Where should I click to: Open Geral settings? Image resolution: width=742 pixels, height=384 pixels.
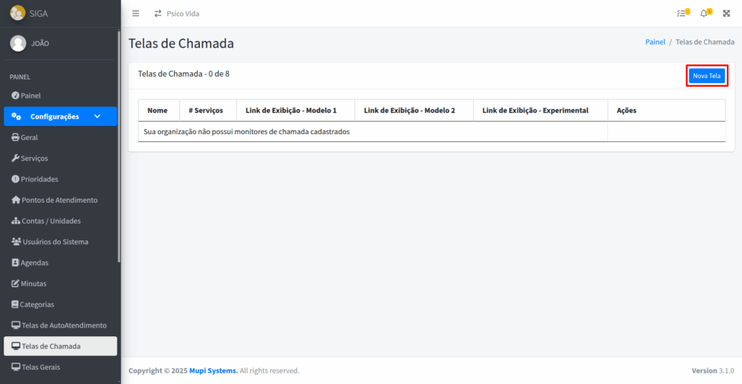coord(61,137)
